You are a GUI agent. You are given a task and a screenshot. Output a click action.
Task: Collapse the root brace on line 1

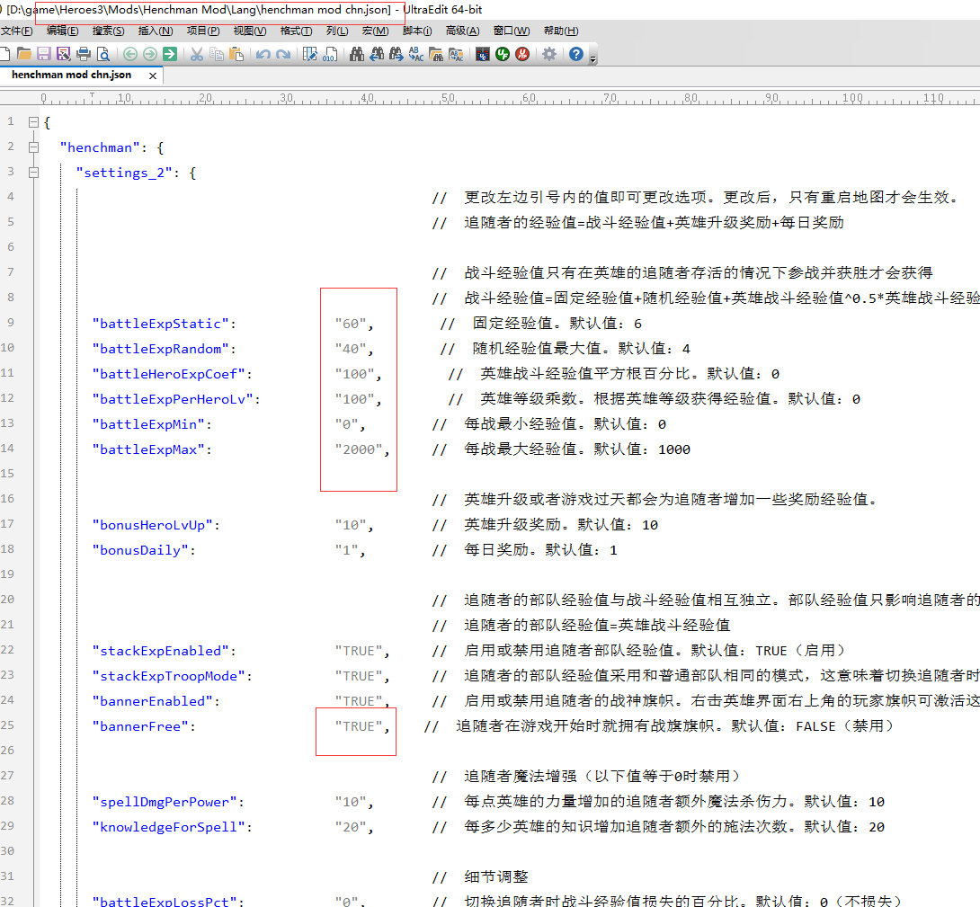point(33,122)
